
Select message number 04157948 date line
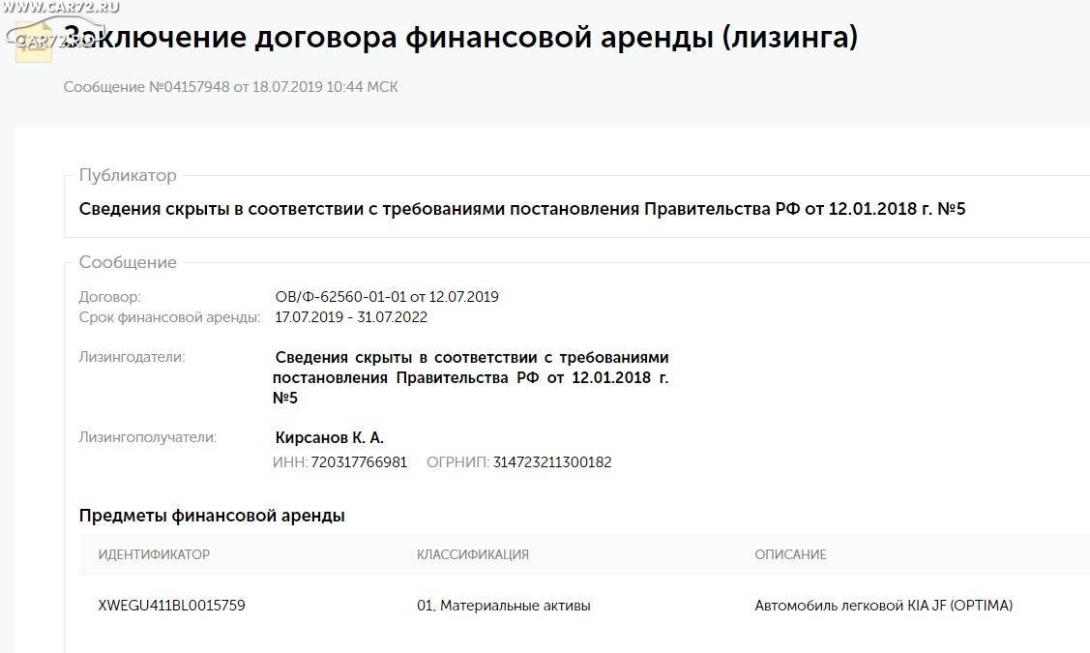tap(231, 87)
